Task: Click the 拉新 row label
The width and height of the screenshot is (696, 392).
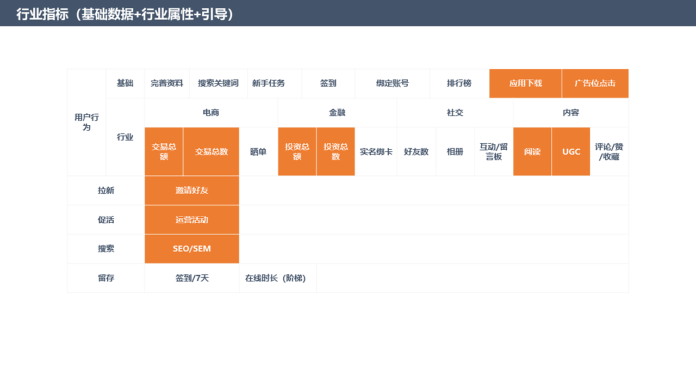Action: pos(106,191)
